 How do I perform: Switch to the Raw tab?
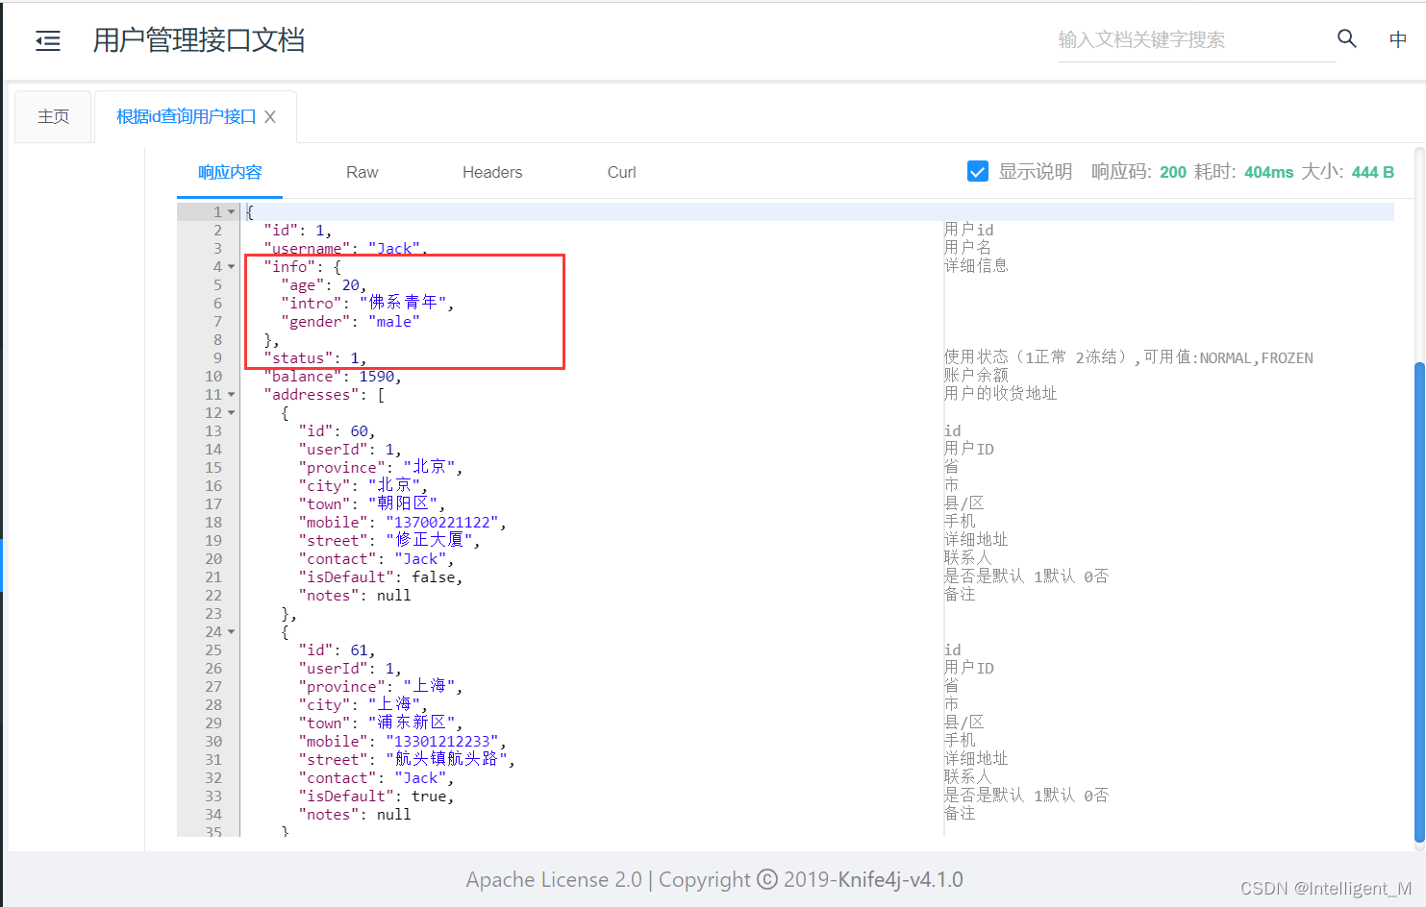point(362,172)
